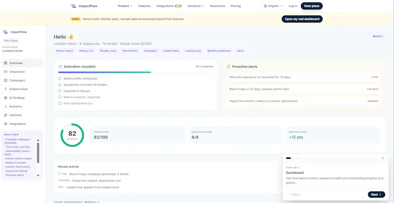Click the View plans button
The width and height of the screenshot is (394, 203).
tap(312, 6)
